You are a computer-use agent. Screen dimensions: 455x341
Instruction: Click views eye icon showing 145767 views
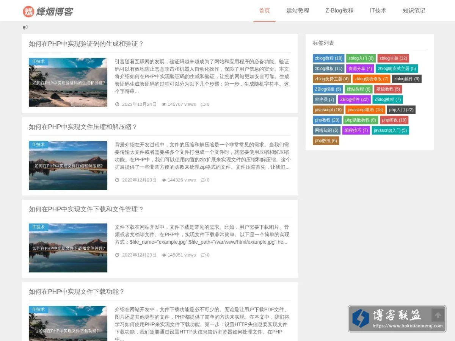(164, 104)
